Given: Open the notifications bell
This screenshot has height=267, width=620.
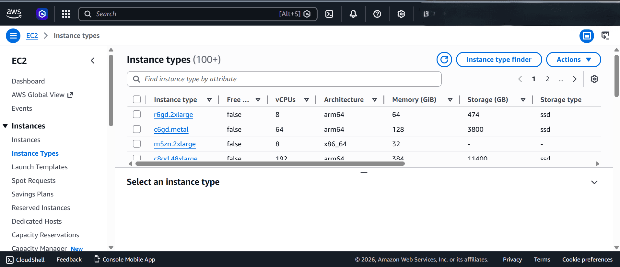Looking at the screenshot, I should tap(353, 14).
